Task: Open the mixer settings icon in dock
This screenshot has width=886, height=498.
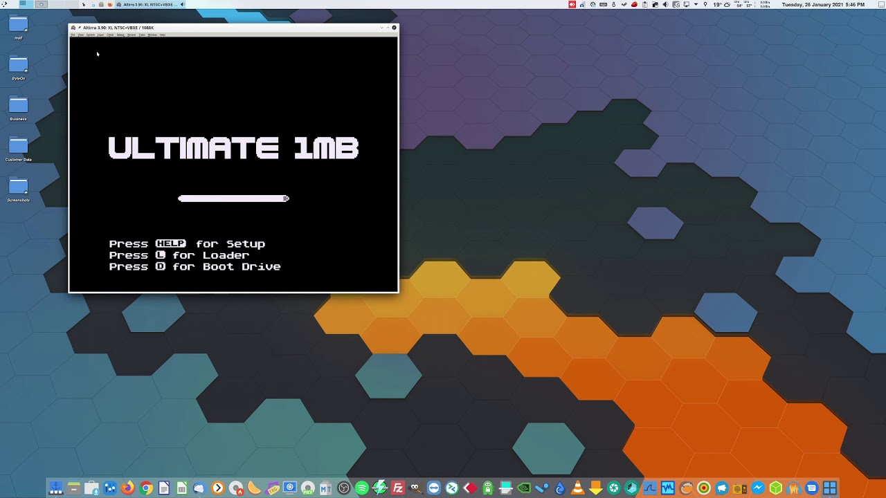Action: click(109, 488)
